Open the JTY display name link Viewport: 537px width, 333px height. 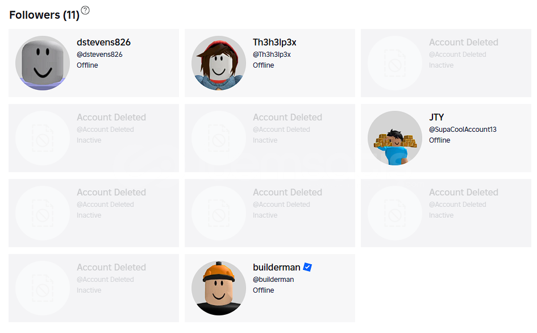pos(436,117)
